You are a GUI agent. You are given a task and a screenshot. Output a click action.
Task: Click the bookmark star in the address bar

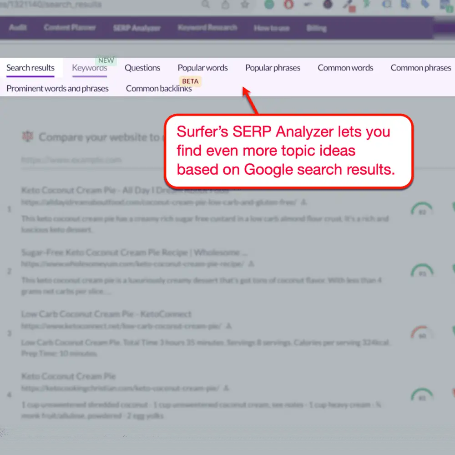point(245,5)
